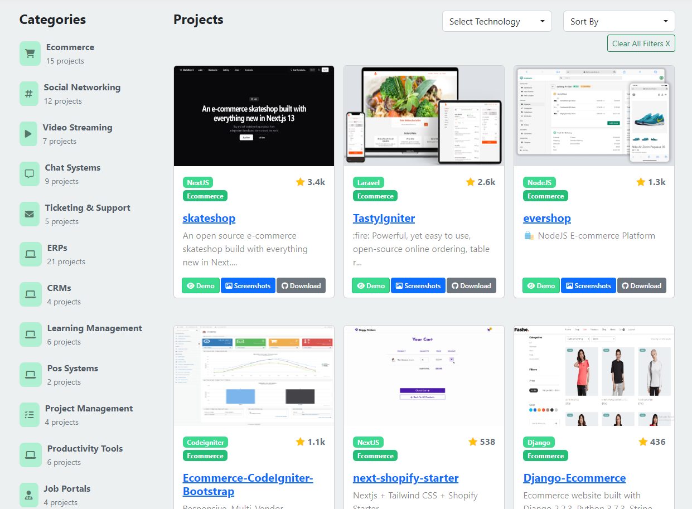
Task: Open the next-shopify-starter project link
Action: (x=406, y=478)
